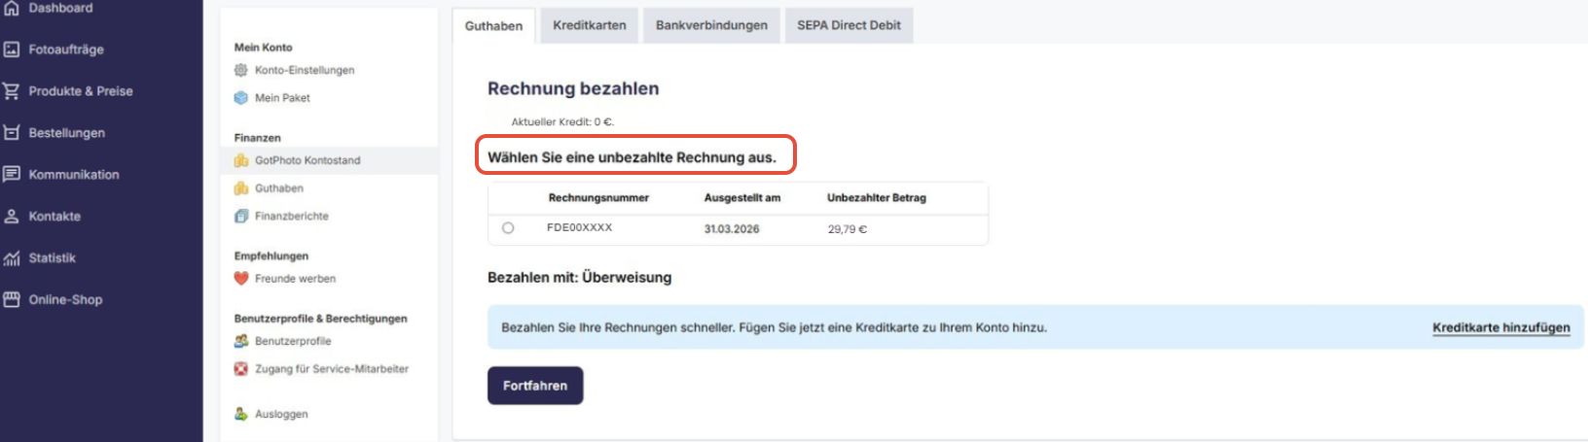
Task: Click the Kommunikation chat icon
Action: [12, 175]
